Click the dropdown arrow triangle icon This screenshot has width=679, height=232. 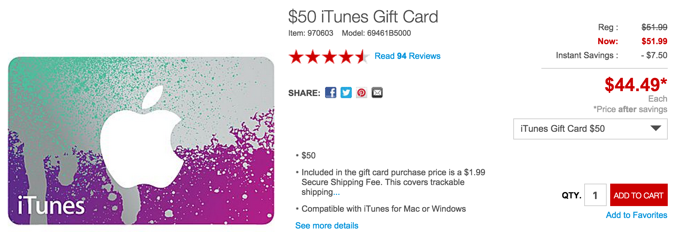pos(655,128)
